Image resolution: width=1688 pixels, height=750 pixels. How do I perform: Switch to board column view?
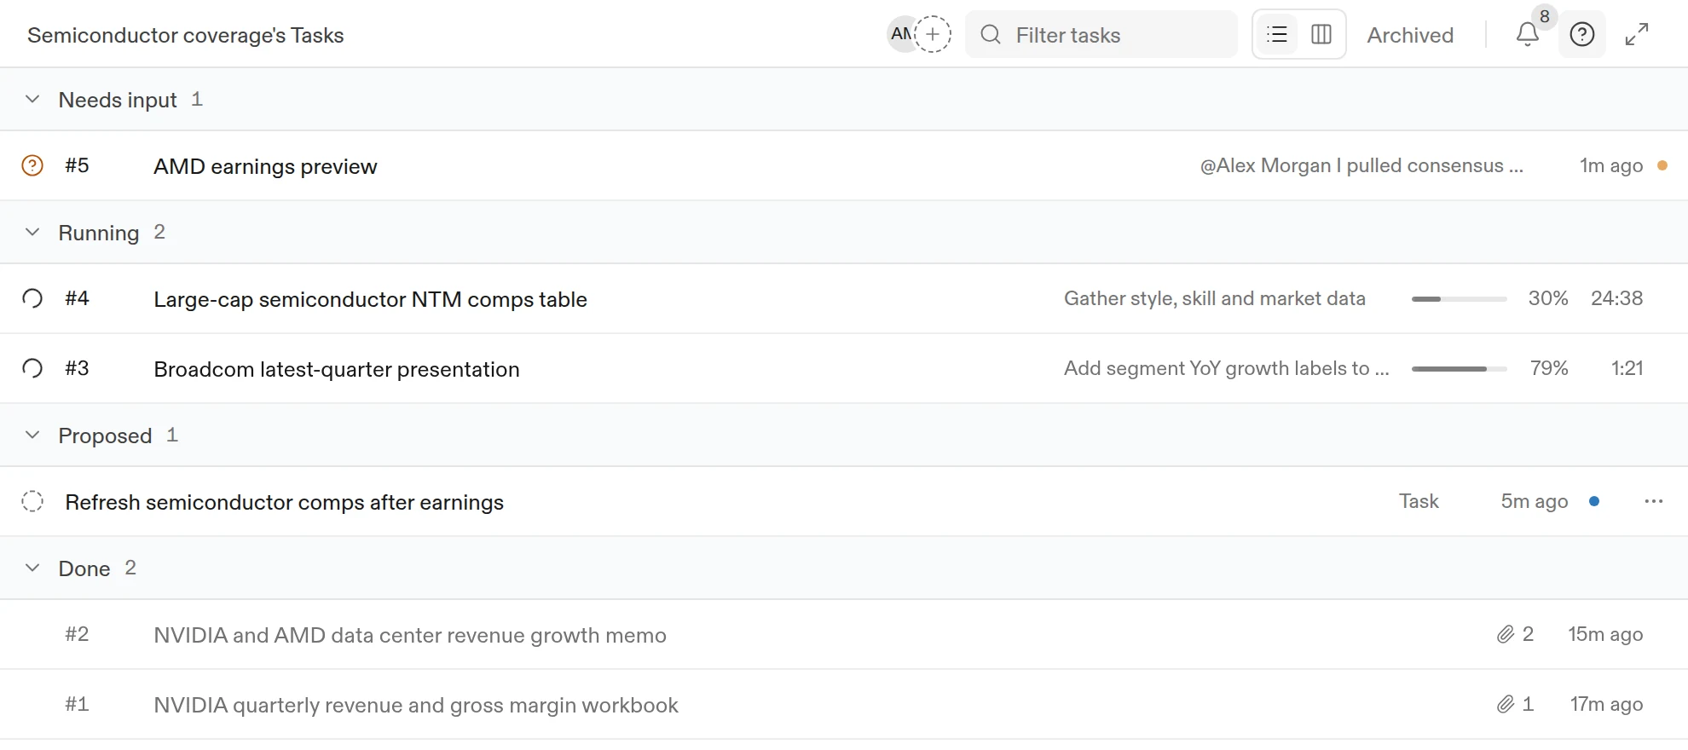[x=1321, y=34]
